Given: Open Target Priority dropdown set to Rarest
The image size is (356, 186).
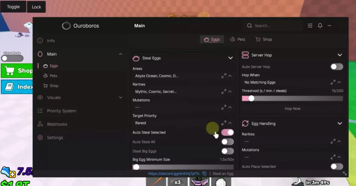Looking at the screenshot, I should click(183, 123).
